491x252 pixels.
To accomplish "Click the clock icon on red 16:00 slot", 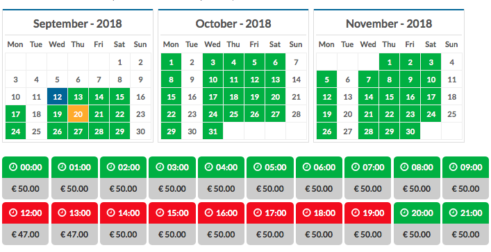I will 208,213.
